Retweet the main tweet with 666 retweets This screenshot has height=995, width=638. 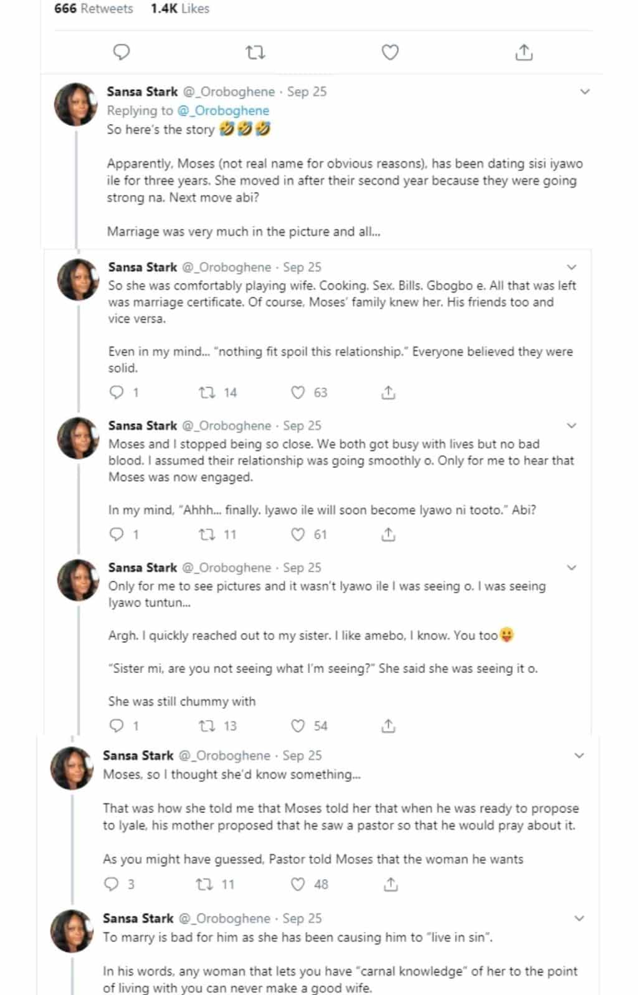tap(255, 52)
